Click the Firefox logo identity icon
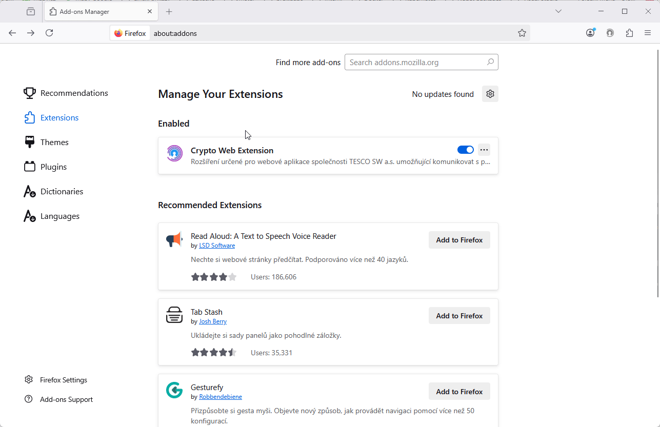Viewport: 660px width, 427px height. pyautogui.click(x=118, y=33)
